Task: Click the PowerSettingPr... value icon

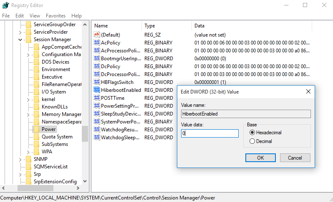Action: pos(97,106)
